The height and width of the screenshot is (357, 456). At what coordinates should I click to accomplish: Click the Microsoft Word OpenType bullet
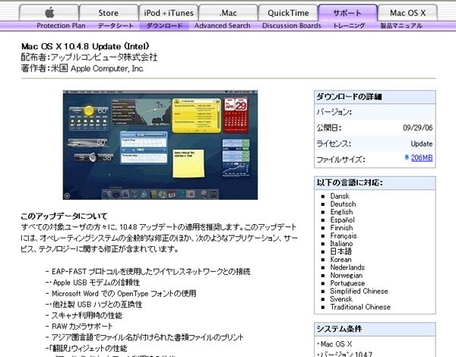[121, 293]
